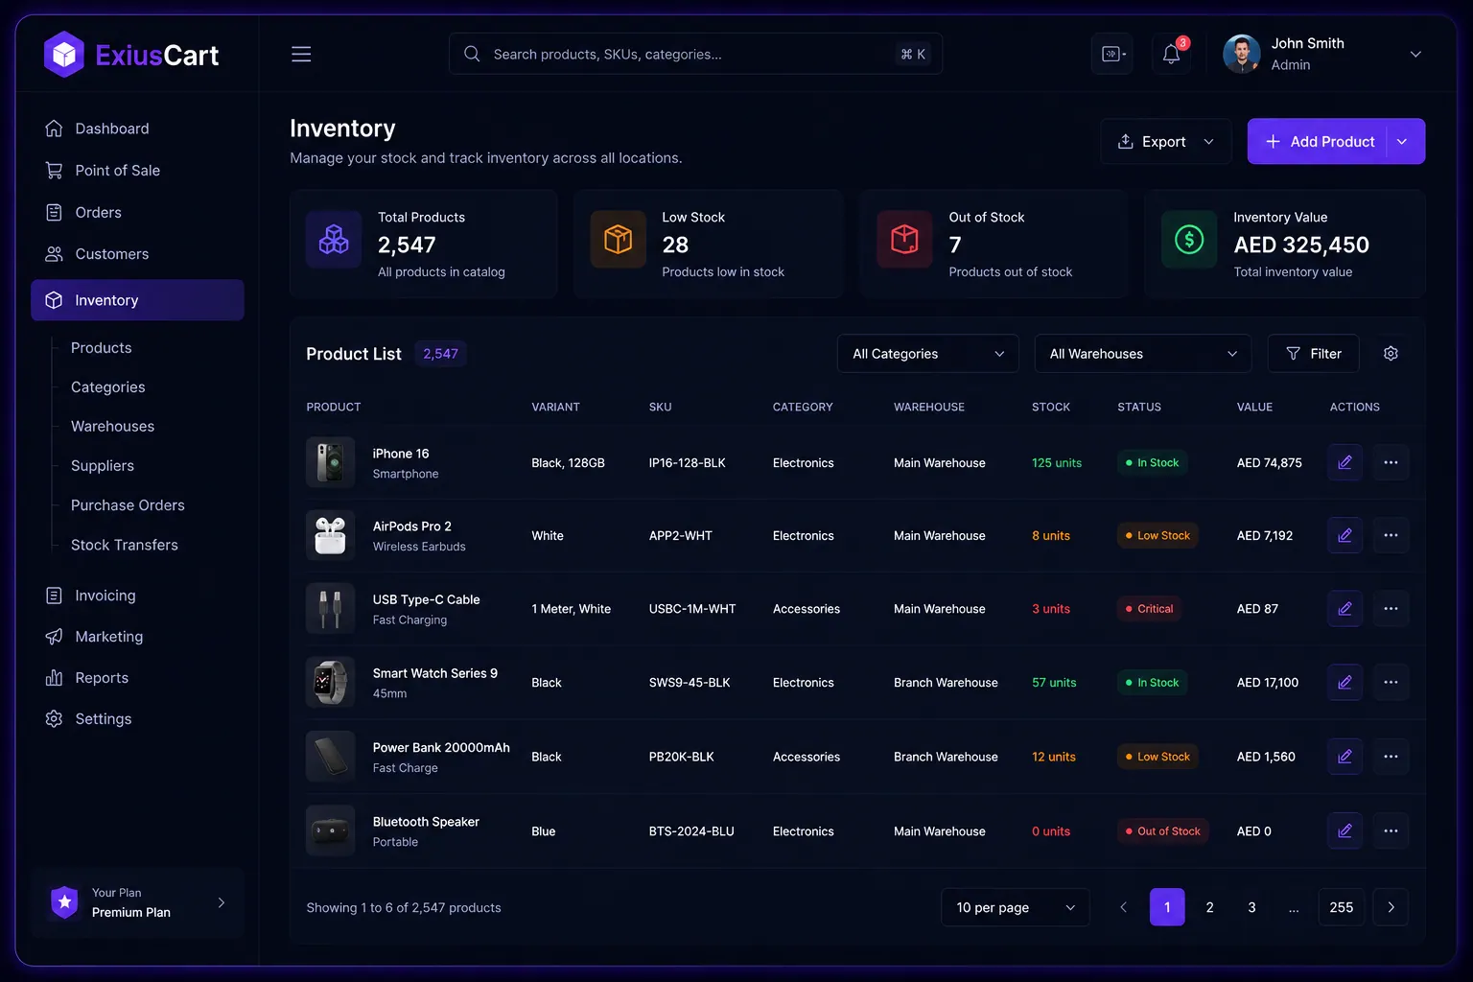Open Orders in sidebar
This screenshot has height=982, width=1473.
[137, 213]
